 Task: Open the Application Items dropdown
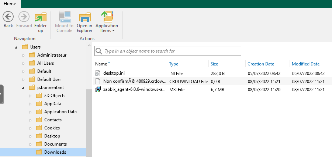tap(107, 22)
